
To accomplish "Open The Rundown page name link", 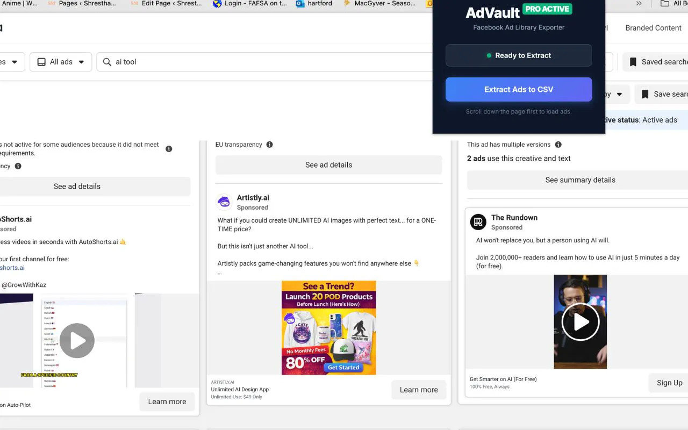I will click(514, 218).
